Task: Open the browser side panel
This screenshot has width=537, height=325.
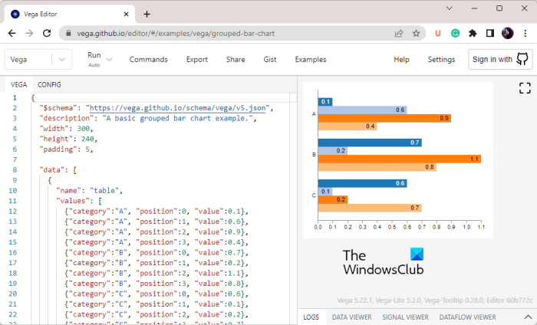Action: (489, 34)
